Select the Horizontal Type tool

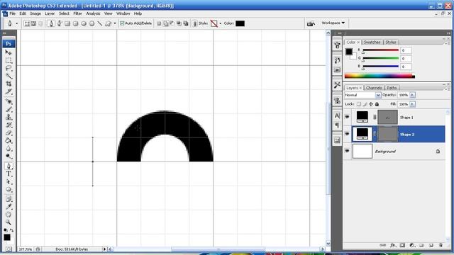pyautogui.click(x=9, y=174)
